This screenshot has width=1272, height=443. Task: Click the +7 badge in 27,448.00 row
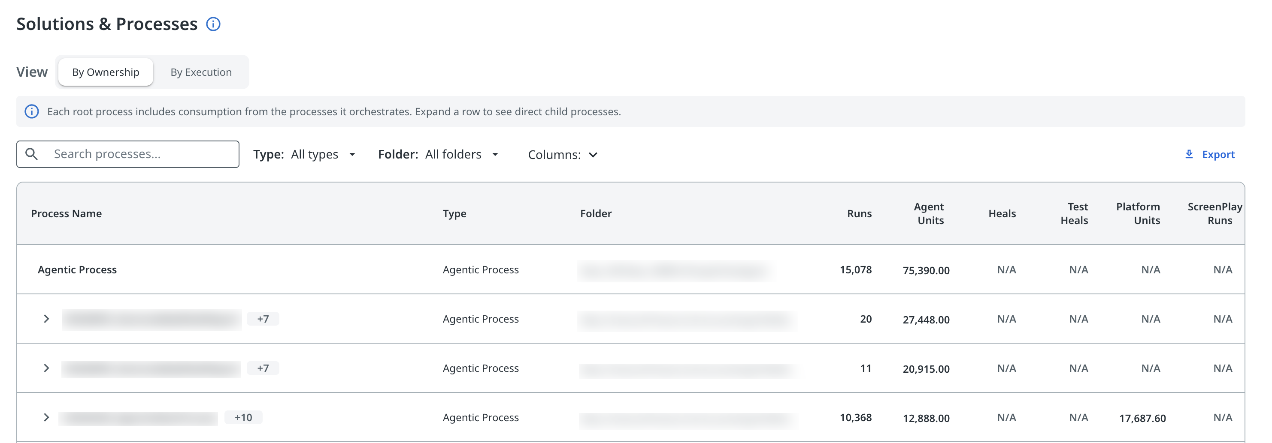263,319
